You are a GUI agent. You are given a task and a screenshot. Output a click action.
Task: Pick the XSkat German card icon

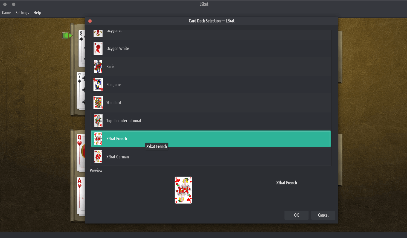[98, 157]
